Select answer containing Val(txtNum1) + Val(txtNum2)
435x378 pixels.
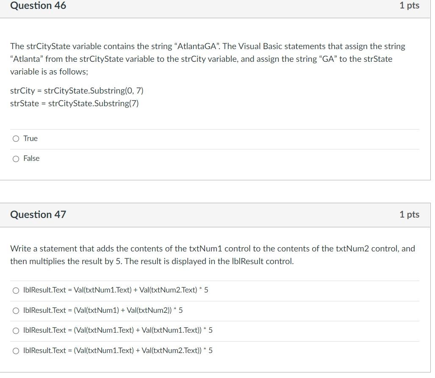coord(16,310)
